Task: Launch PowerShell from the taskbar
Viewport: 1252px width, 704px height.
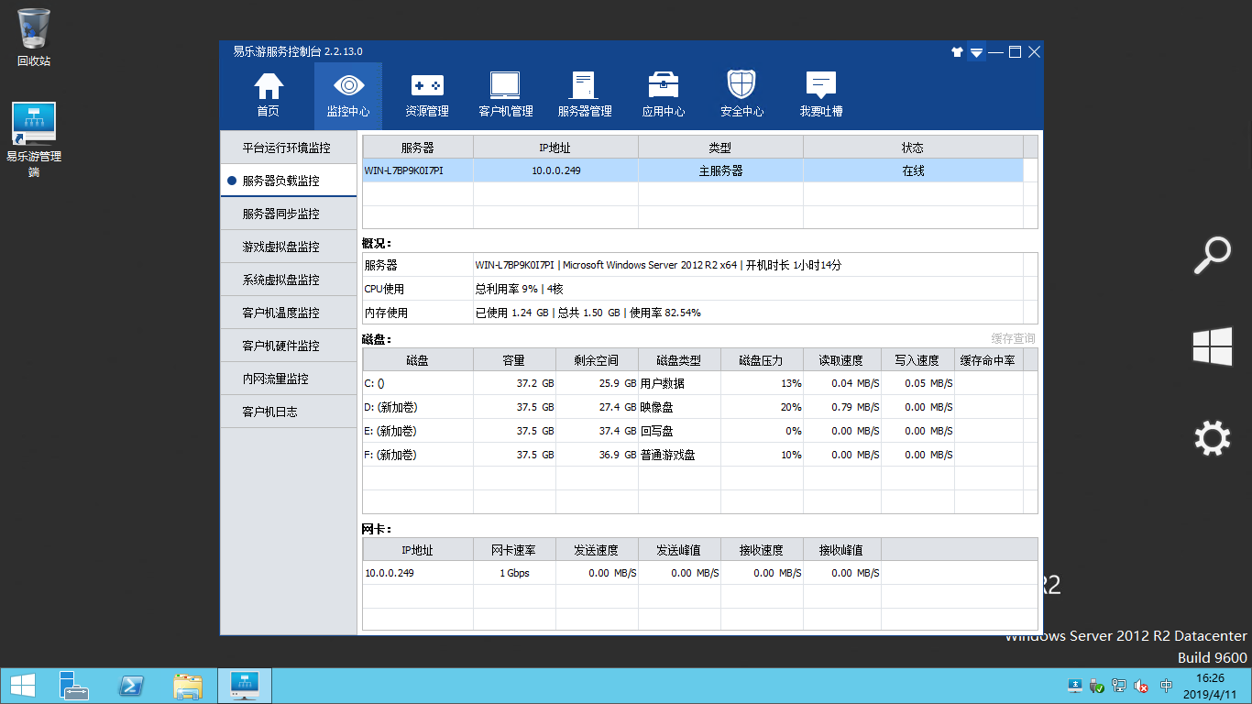Action: pyautogui.click(x=131, y=686)
